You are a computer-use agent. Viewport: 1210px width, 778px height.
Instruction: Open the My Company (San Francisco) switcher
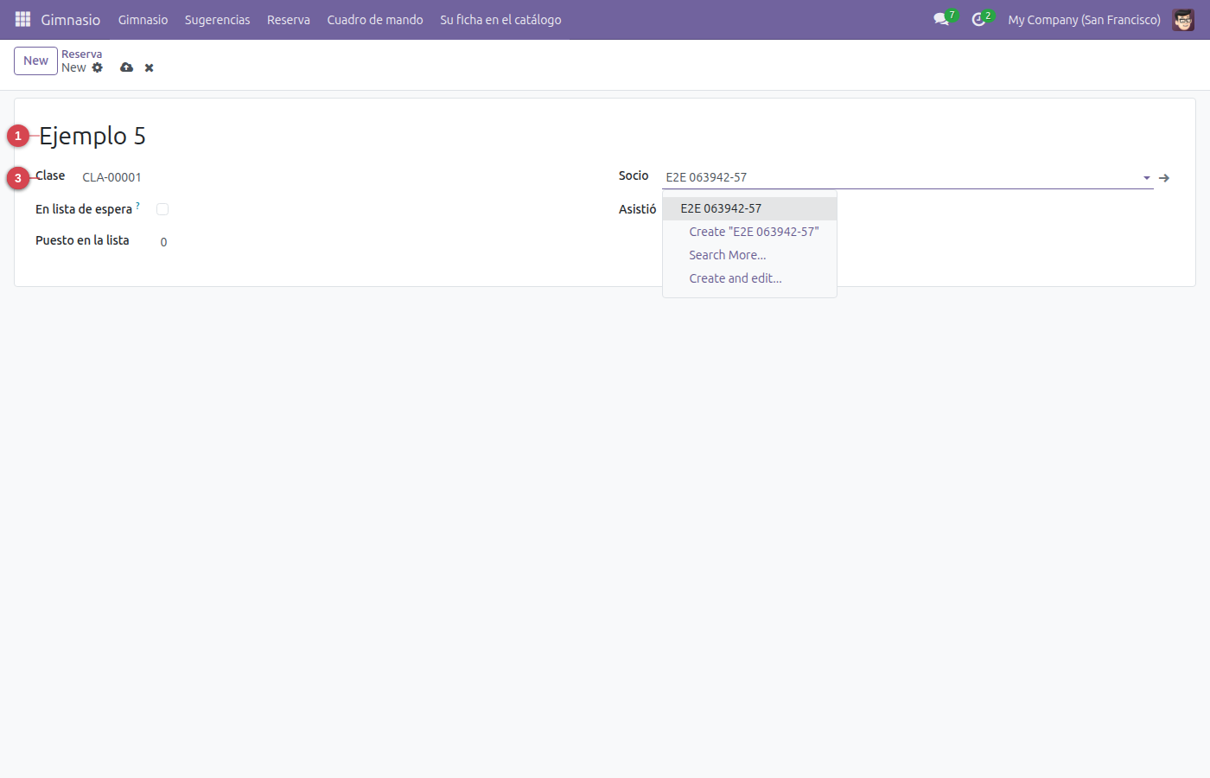coord(1084,19)
